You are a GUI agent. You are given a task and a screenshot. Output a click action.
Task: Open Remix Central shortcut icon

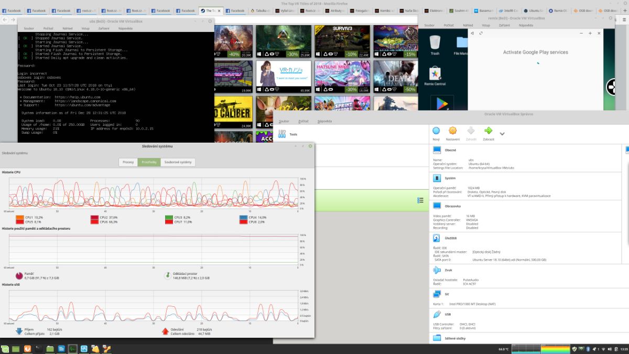click(435, 74)
